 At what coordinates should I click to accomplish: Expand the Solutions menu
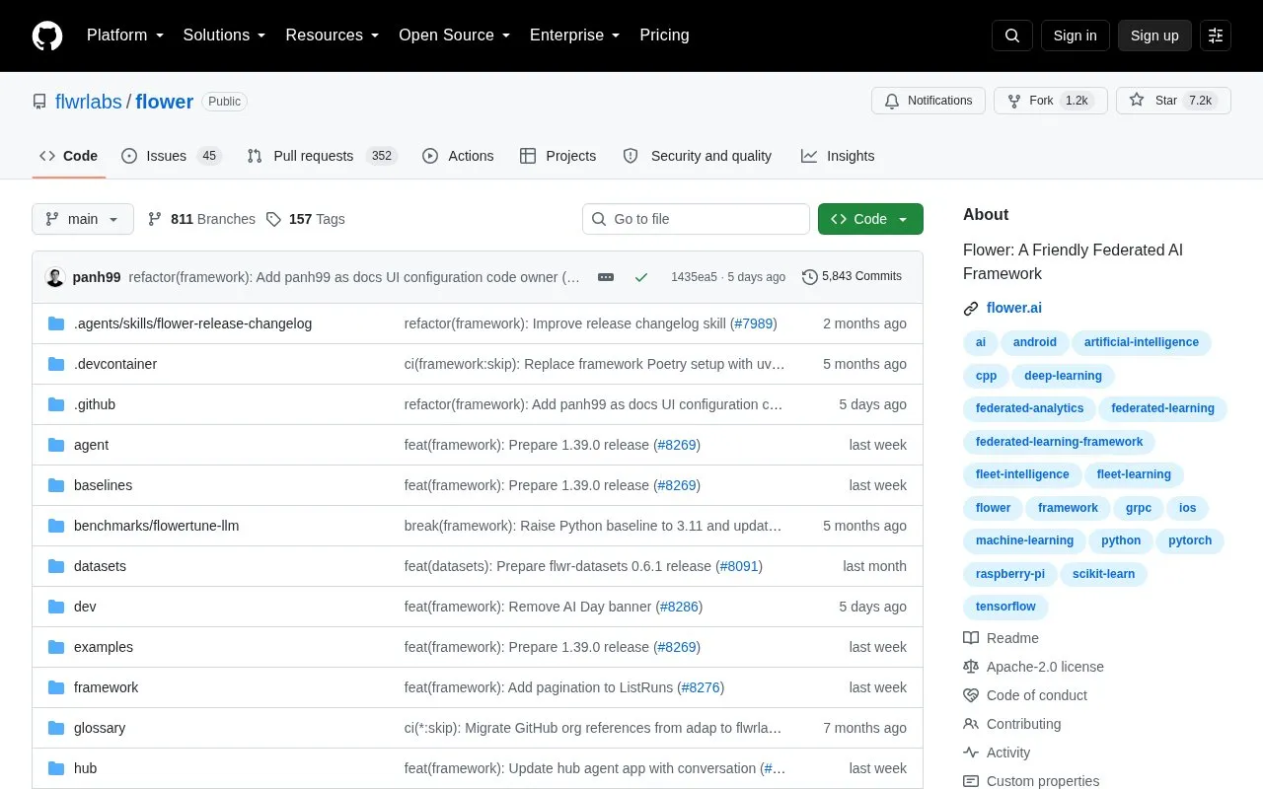click(x=224, y=36)
